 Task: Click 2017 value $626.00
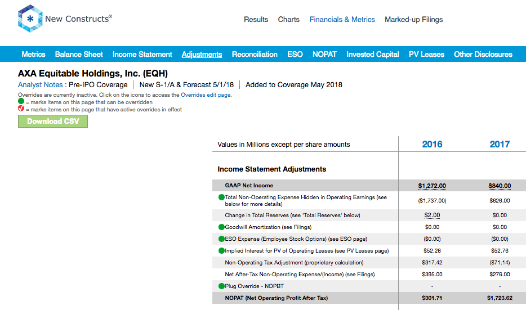tap(500, 201)
